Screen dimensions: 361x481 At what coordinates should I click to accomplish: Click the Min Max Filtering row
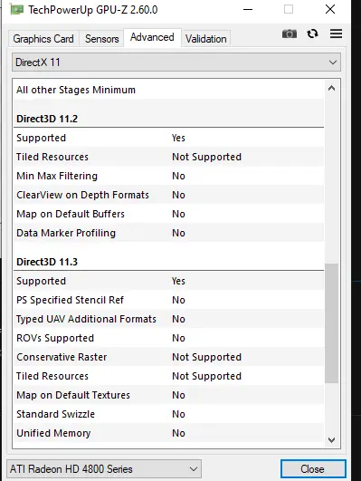[168, 176]
